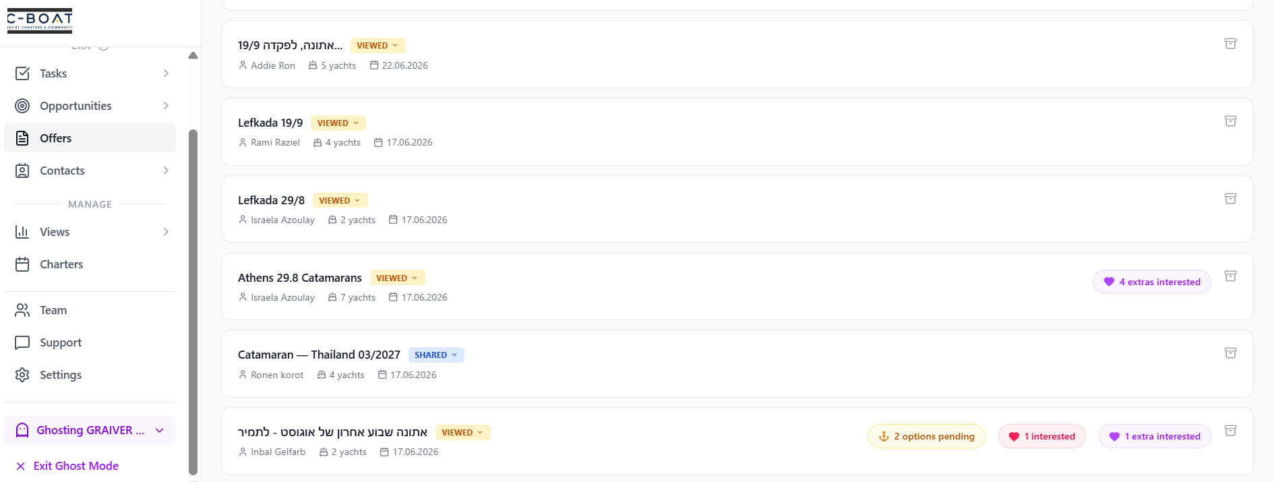The width and height of the screenshot is (1274, 482).
Task: Open Support via chat bubble icon
Action: tap(22, 342)
